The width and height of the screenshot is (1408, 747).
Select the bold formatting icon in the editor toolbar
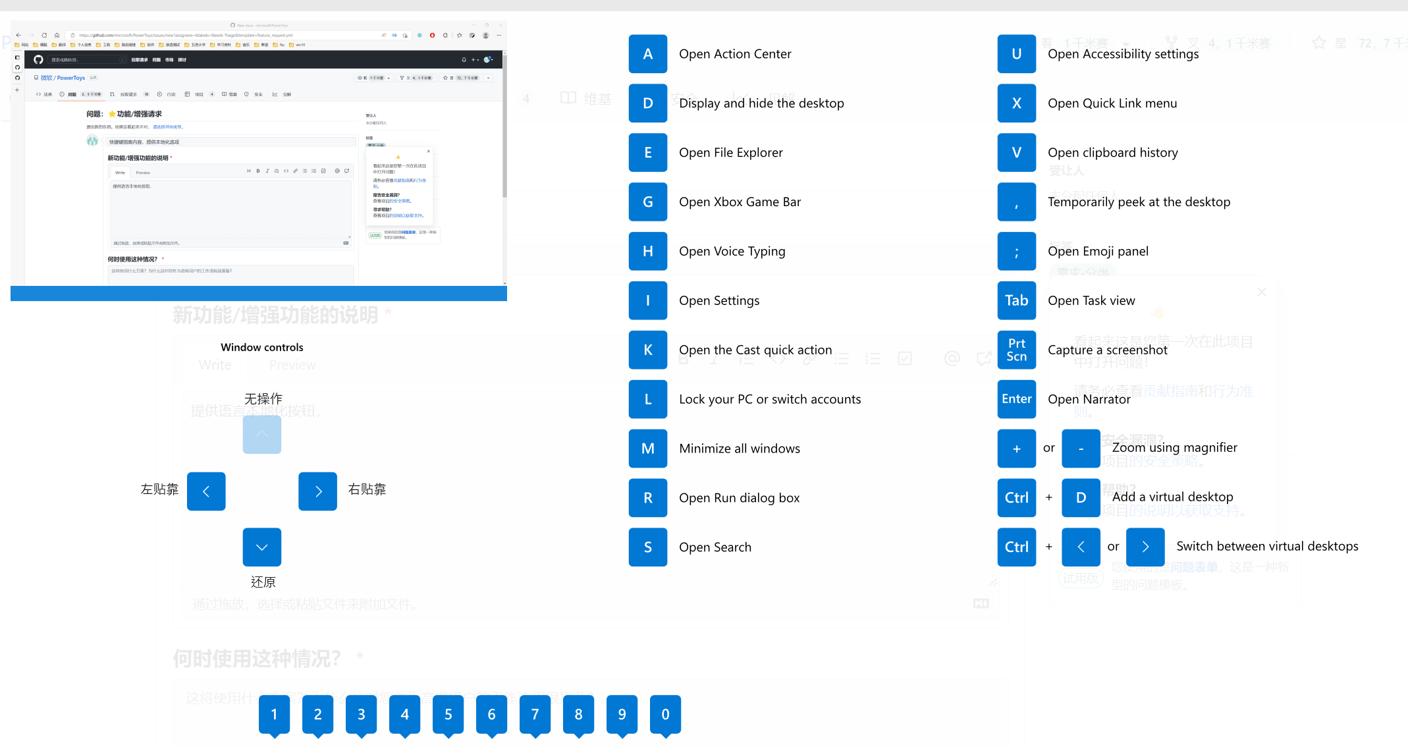point(258,171)
